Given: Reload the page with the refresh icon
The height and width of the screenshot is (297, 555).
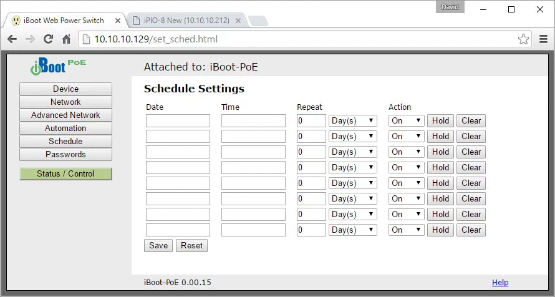Looking at the screenshot, I should pos(48,39).
